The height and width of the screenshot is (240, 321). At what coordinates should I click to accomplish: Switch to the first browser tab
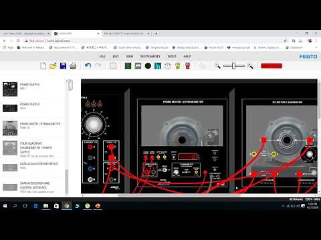27,33
